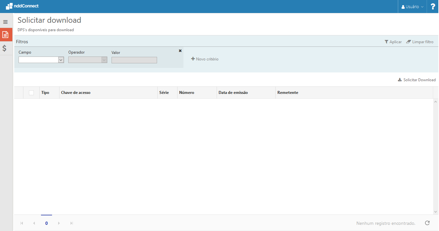Go to the last page arrow
This screenshot has height=231, width=439.
click(72, 223)
